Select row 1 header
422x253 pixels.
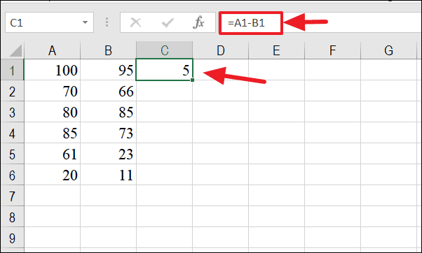coord(12,70)
